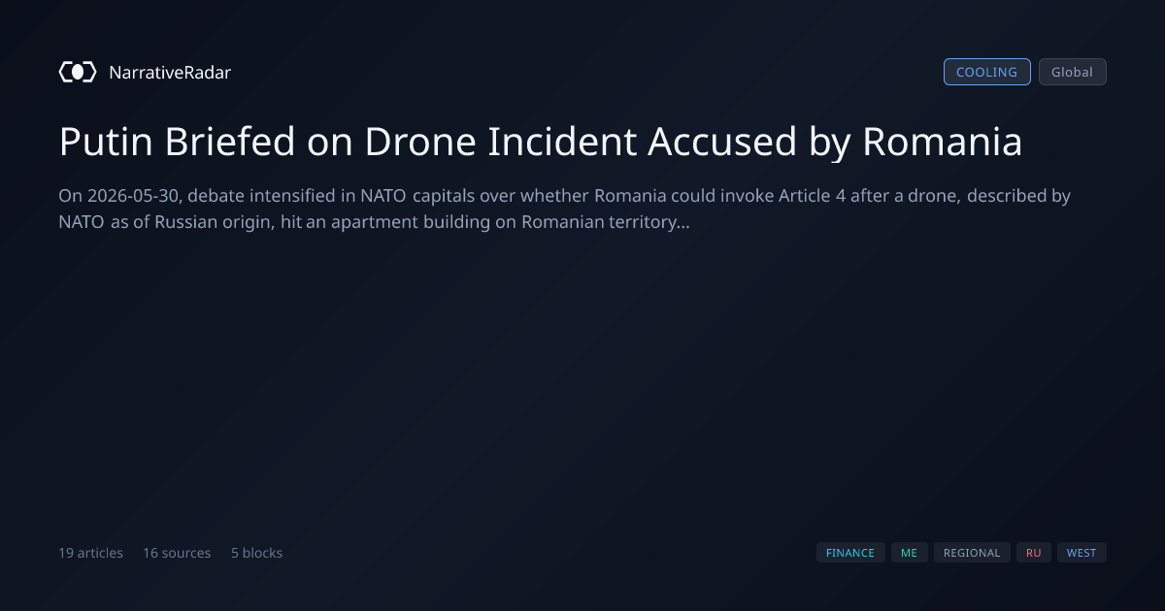
Task: Expand the truncated summary ellipsis
Action: 682,222
